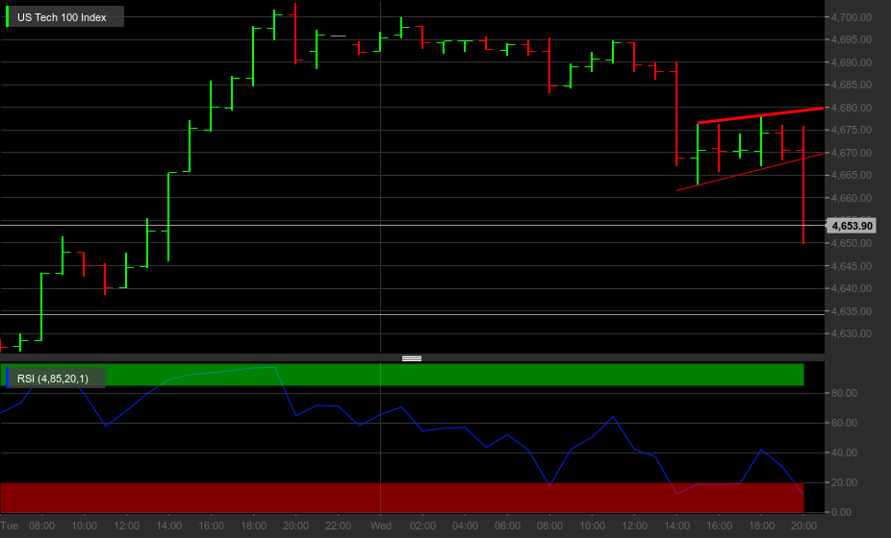Click the 20:00 label at the time axis end
This screenshot has height=538, width=891.
tap(803, 526)
